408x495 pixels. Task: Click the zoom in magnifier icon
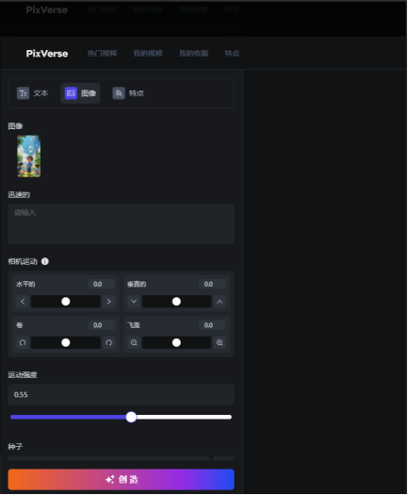[220, 343]
